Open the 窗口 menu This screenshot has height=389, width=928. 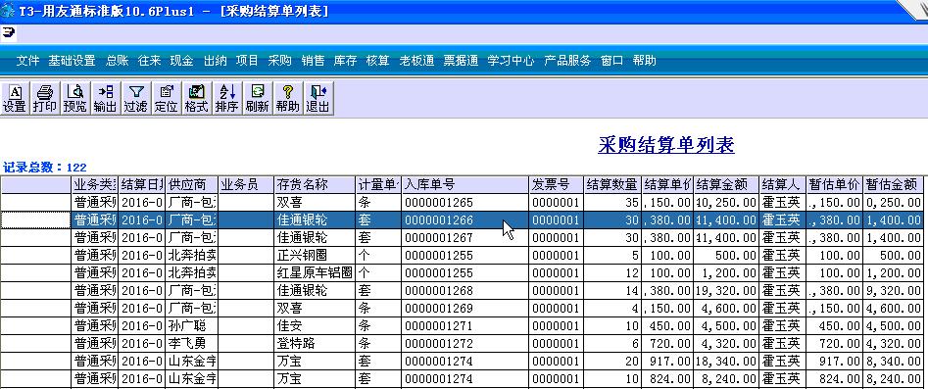click(x=611, y=61)
